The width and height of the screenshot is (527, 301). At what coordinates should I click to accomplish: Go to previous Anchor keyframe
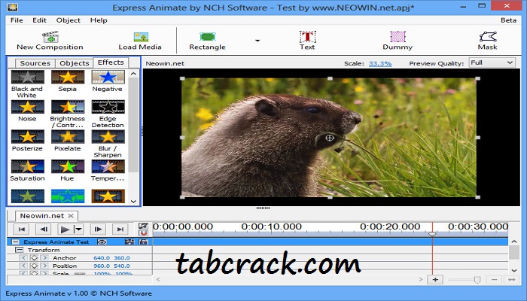click(23, 258)
